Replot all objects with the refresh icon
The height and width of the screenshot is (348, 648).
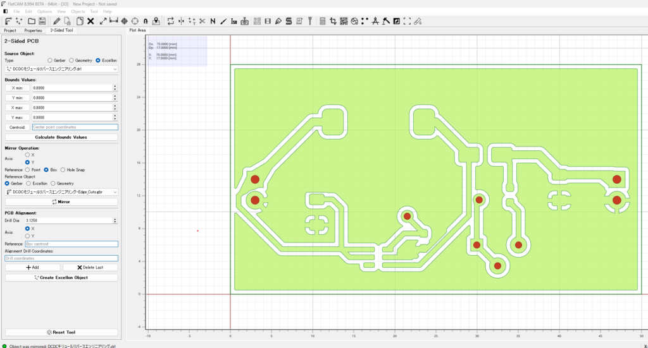(x=170, y=21)
